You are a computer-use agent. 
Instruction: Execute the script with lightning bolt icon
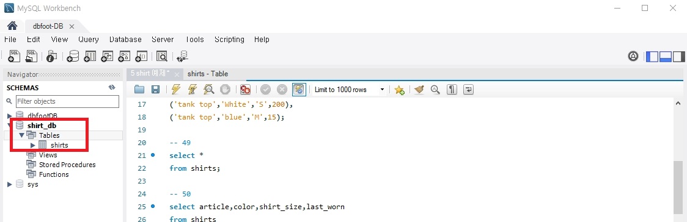click(x=175, y=90)
